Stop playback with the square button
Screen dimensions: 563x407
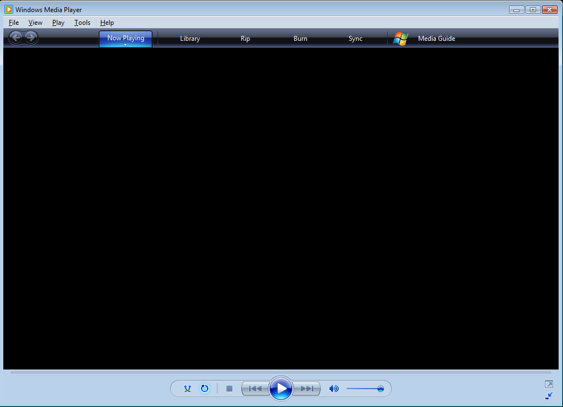pyautogui.click(x=229, y=388)
